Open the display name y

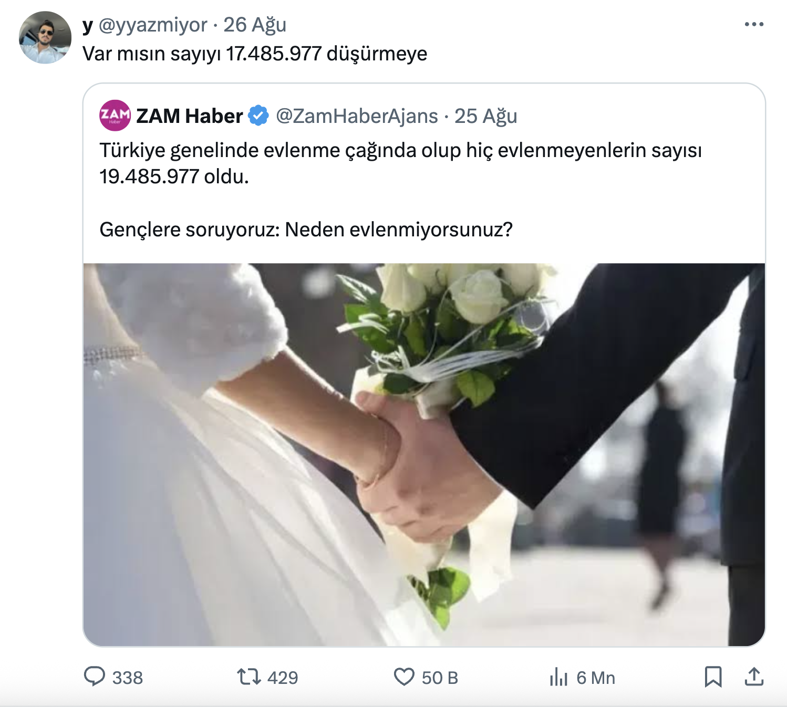pos(88,25)
